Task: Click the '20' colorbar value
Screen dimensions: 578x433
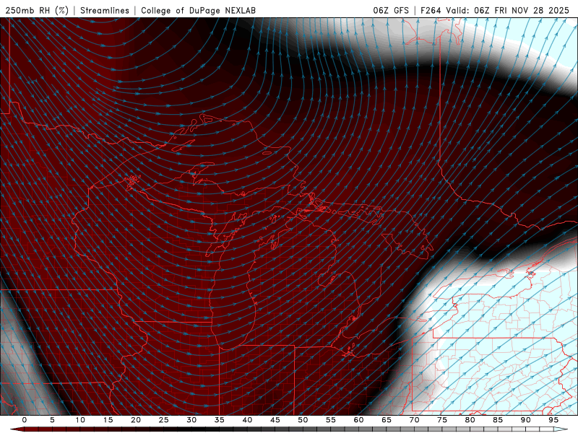Action: coord(136,420)
